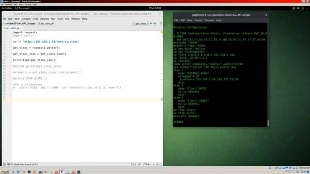Screen dimensions: 310x174
Task: Open Terminal window Search menu
Action: [198, 20]
